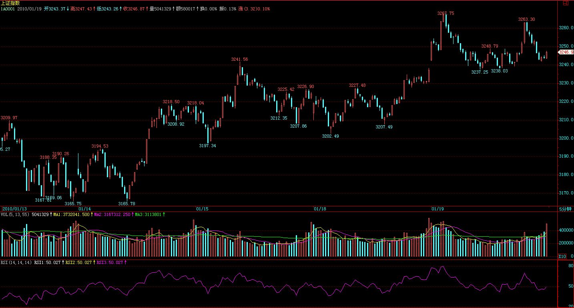574x308 pixels.
Task: Click the 400000 volume axis label
Action: pyautogui.click(x=566, y=230)
